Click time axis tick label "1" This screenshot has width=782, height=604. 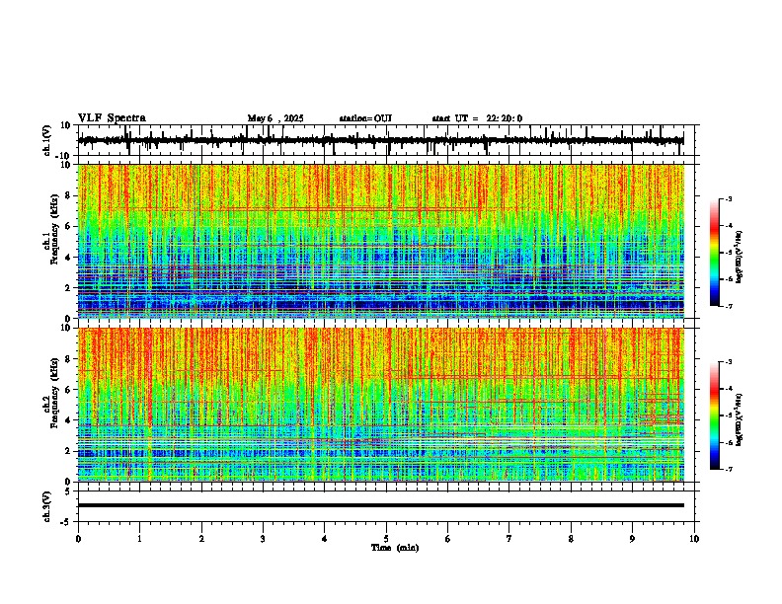(x=139, y=539)
